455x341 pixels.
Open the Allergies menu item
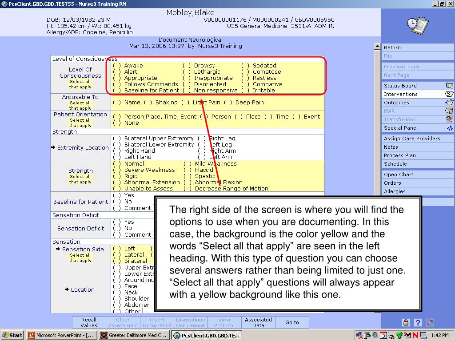click(x=417, y=191)
